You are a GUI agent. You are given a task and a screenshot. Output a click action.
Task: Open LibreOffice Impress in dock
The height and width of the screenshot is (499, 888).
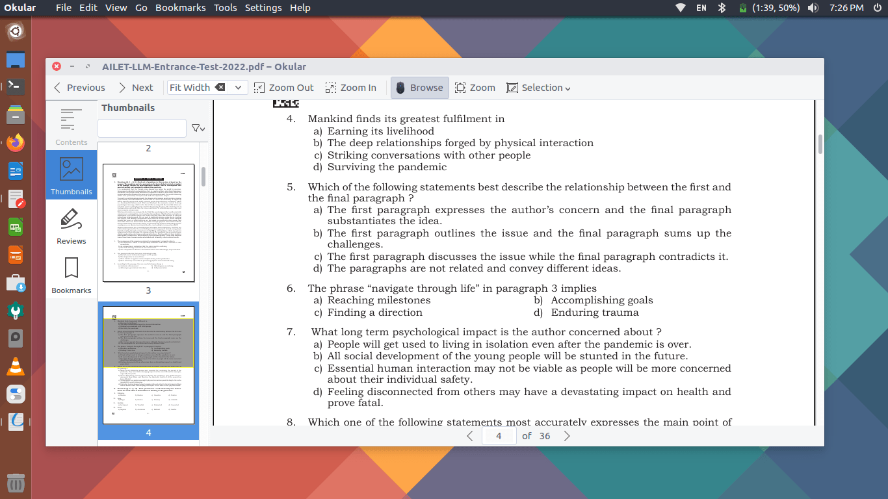pyautogui.click(x=16, y=255)
